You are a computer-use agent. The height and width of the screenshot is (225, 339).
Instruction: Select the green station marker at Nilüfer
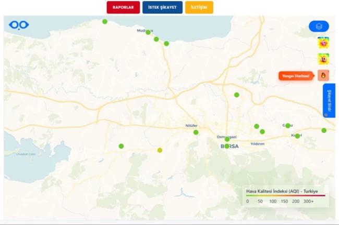point(196,132)
